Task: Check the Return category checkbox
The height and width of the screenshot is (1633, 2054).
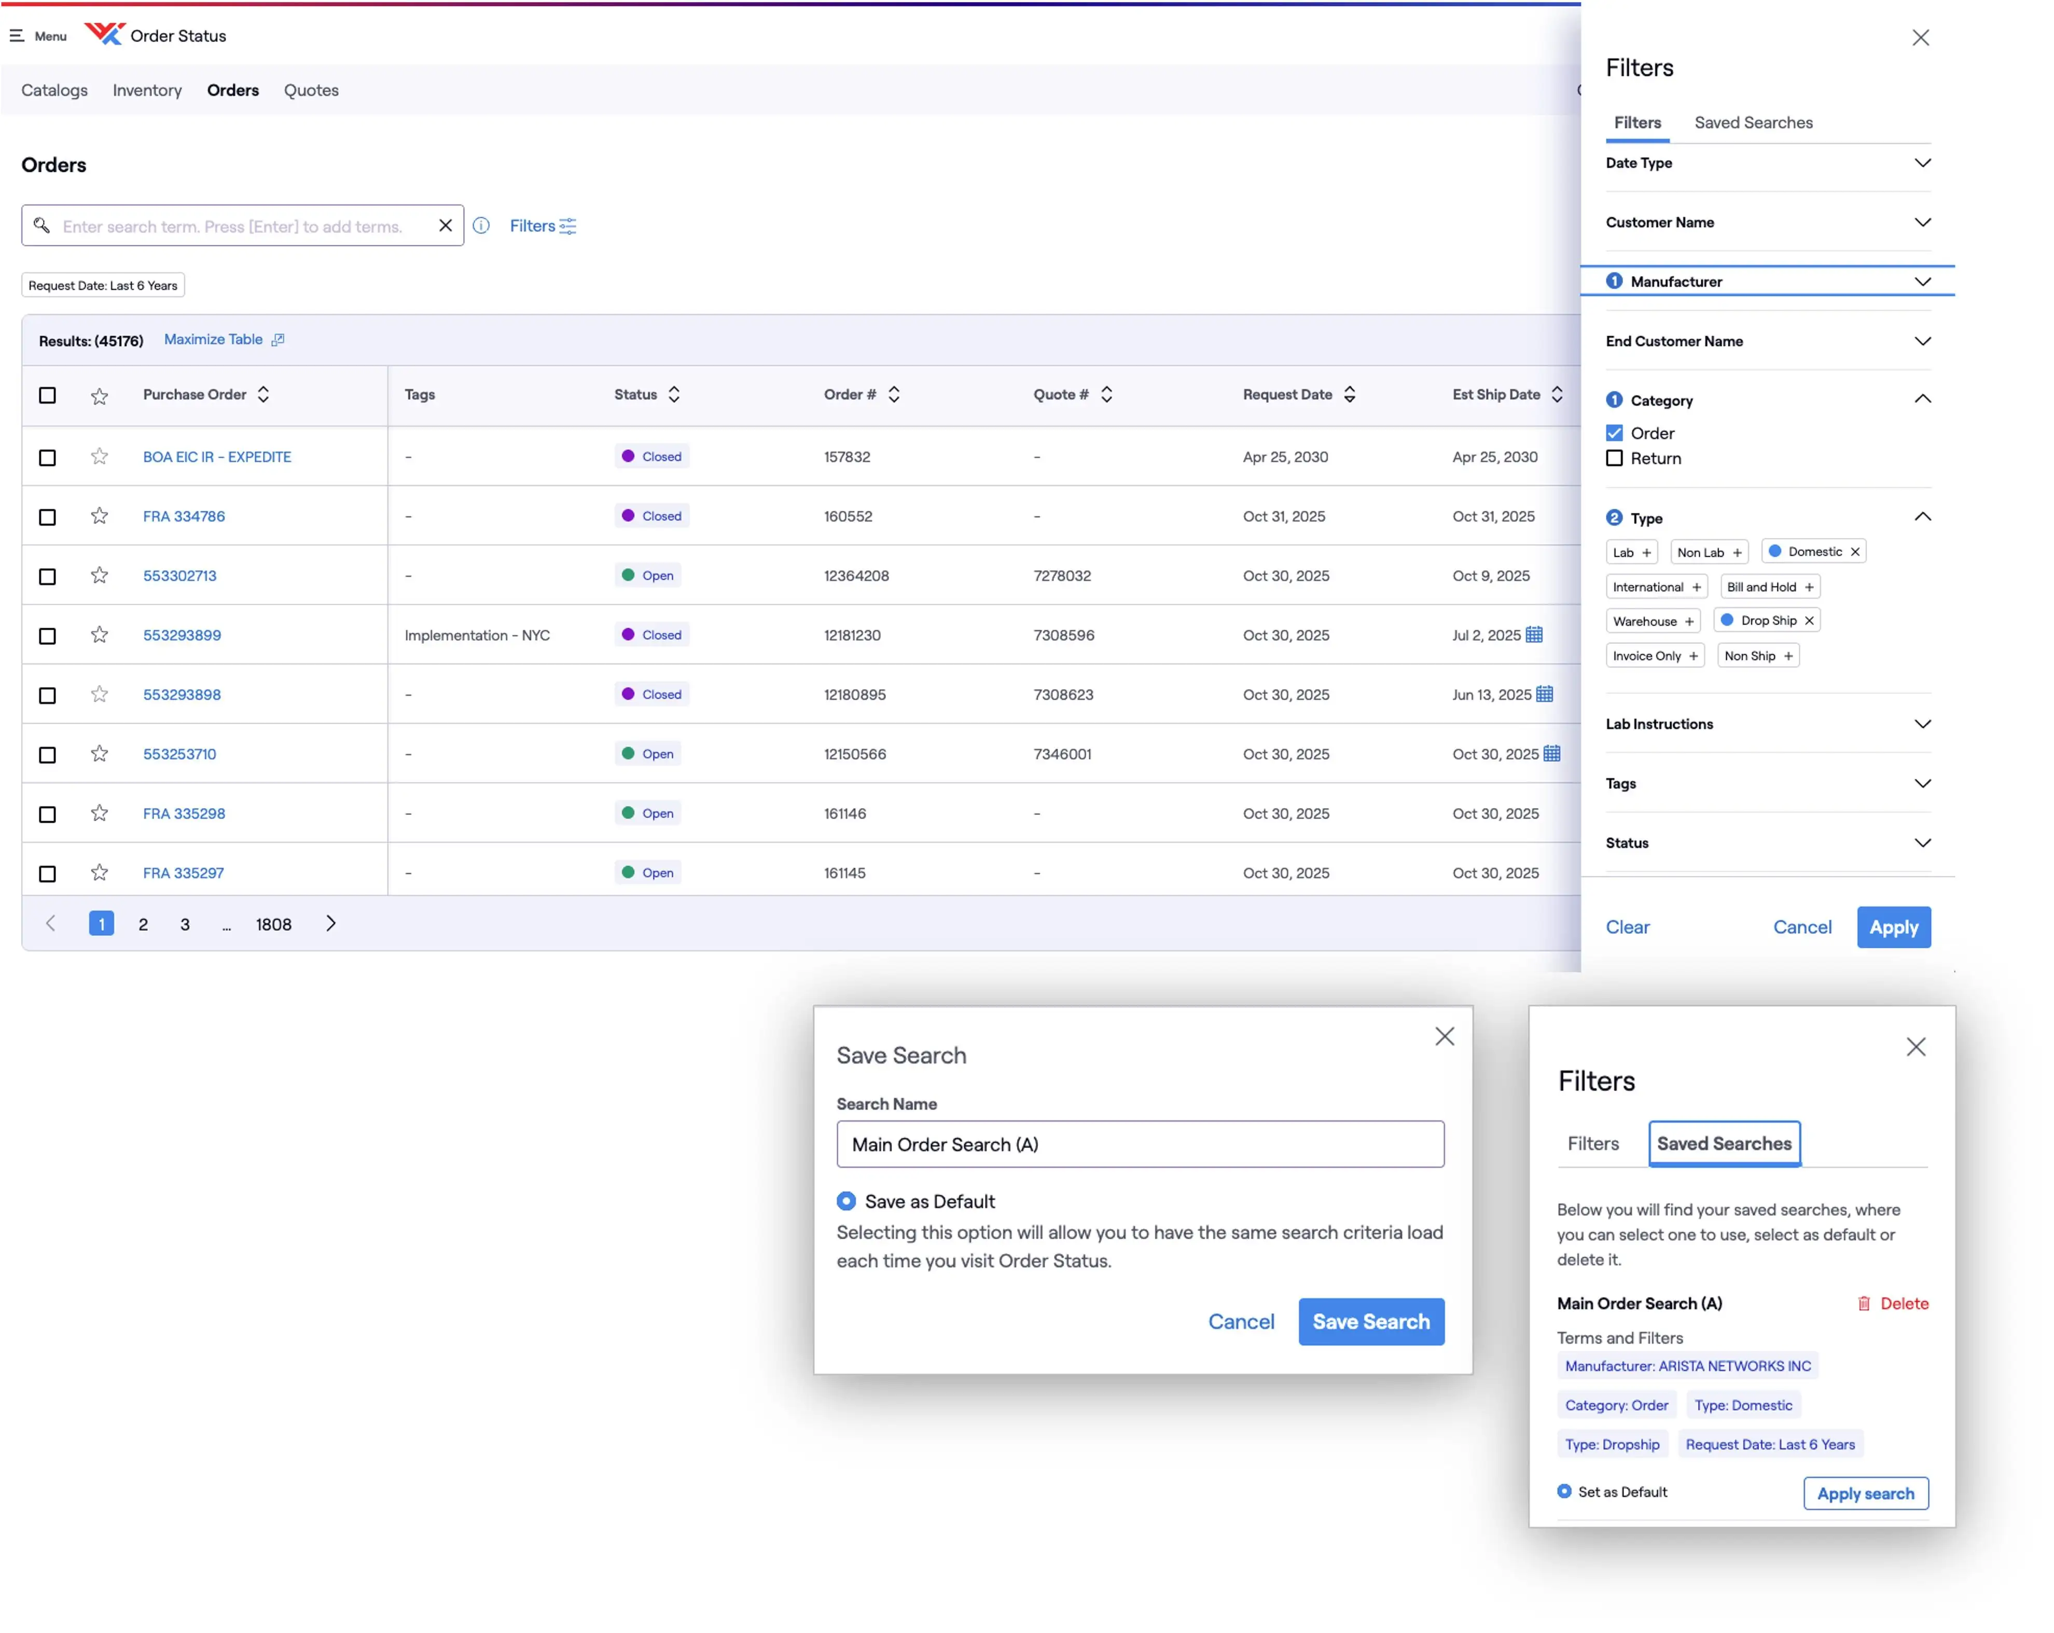Action: pos(1614,458)
